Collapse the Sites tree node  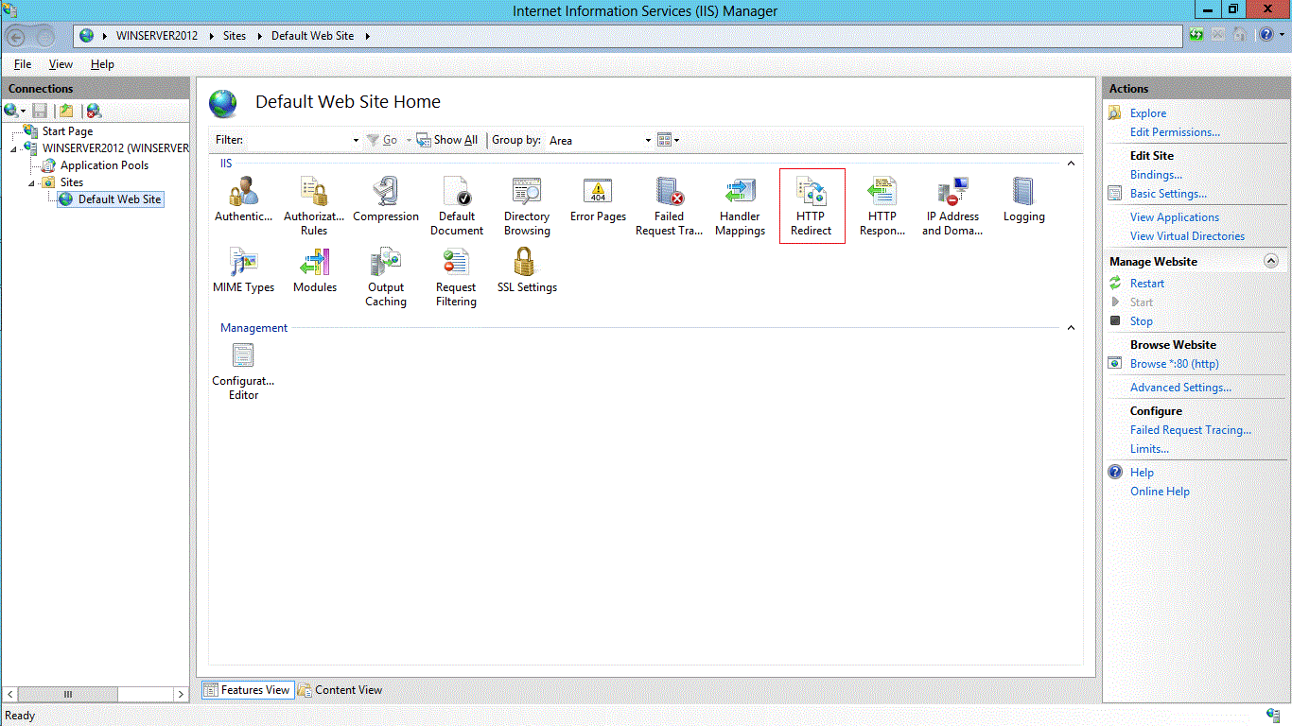tap(31, 182)
